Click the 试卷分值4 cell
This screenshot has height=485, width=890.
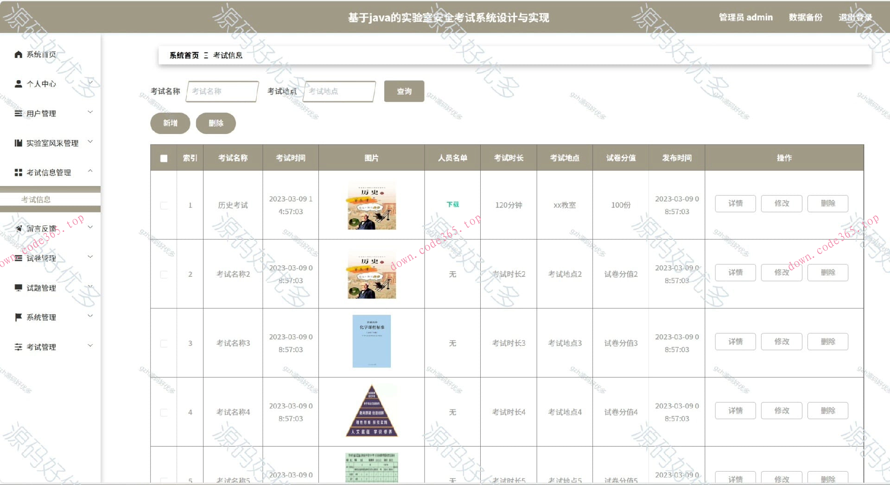[621, 412]
